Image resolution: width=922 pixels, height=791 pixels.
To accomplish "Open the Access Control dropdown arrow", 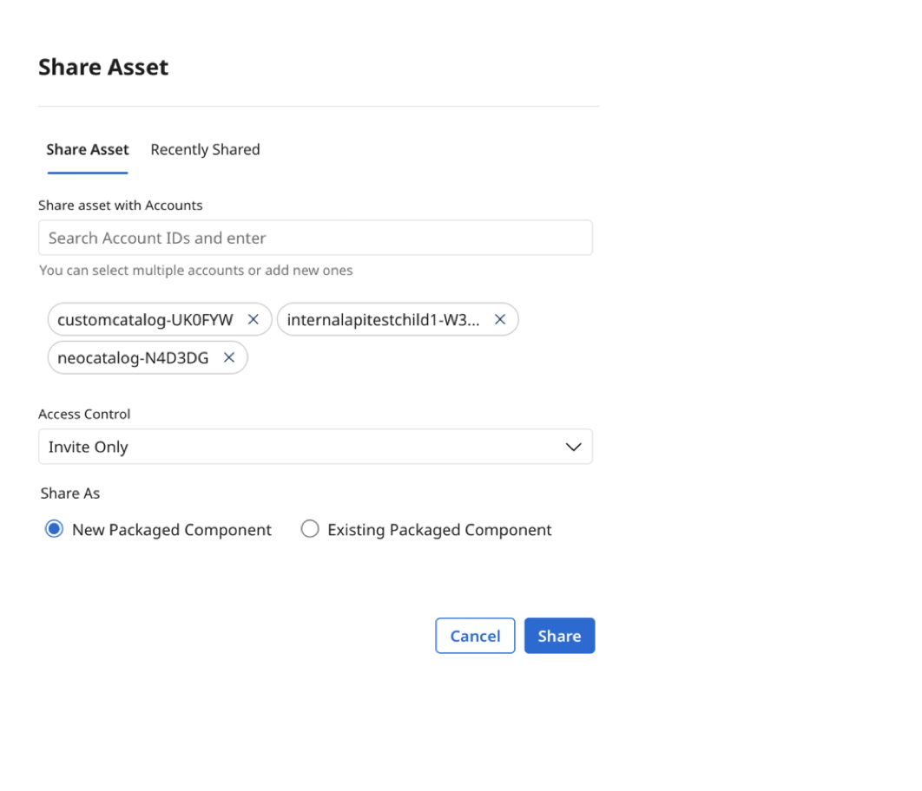I will point(573,447).
